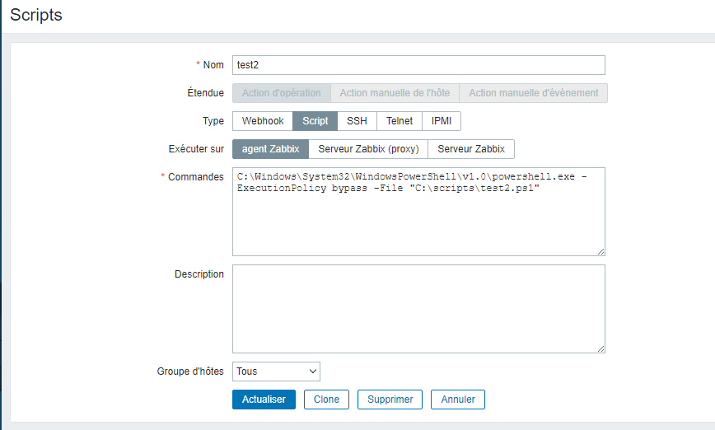Click inside the Commandes text area

pyautogui.click(x=418, y=218)
